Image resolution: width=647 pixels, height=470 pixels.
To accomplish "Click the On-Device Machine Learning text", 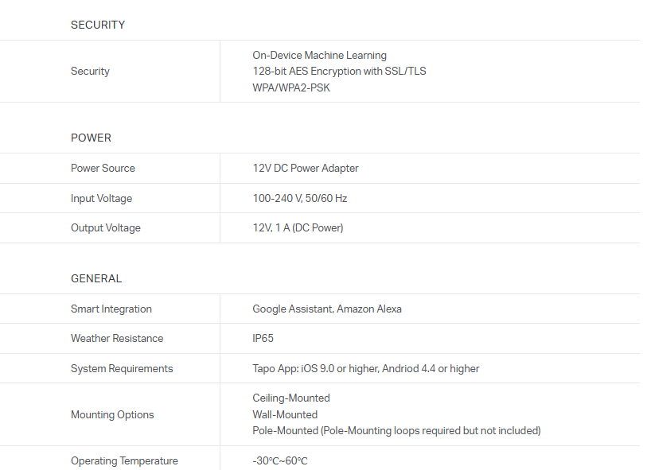I will [319, 56].
